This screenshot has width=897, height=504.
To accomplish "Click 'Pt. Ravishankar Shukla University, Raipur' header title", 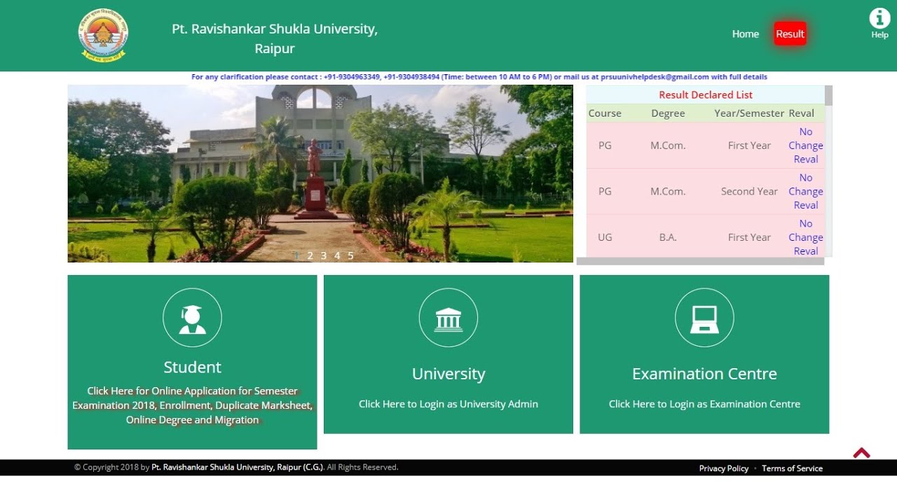I will point(275,38).
